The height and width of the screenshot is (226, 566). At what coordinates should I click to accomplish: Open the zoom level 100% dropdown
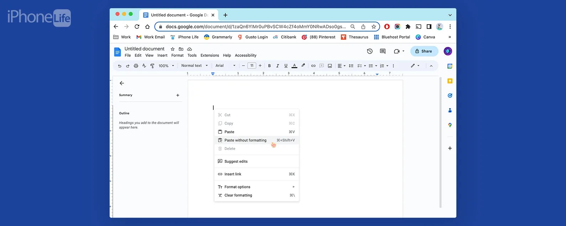click(x=166, y=66)
